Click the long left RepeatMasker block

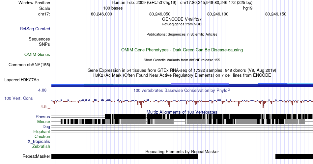point(124,156)
